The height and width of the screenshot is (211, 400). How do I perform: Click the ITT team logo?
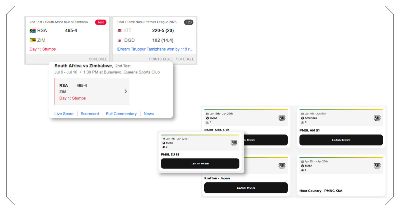point(119,31)
